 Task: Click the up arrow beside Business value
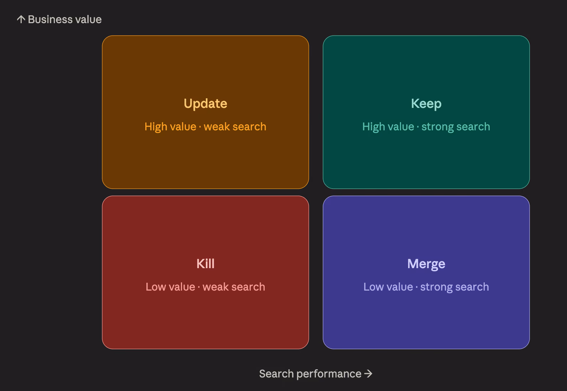click(21, 19)
